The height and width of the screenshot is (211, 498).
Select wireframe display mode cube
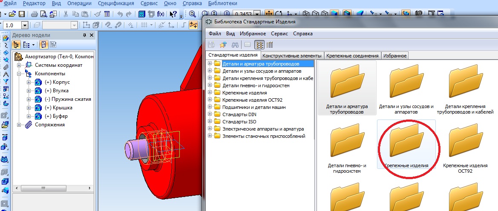tap(306, 14)
